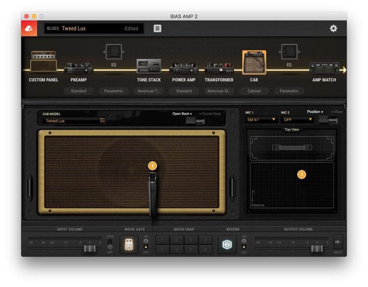The height and width of the screenshot is (287, 368).
Task: Toggle the Position / Mixer switch
Action: click(328, 120)
